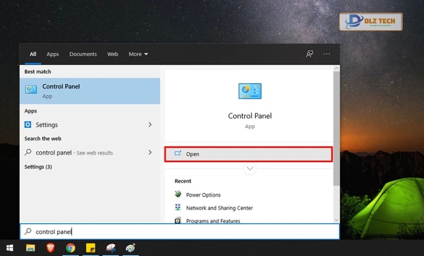Click Open to launch Control Panel
This screenshot has height=256, width=424.
pos(248,154)
